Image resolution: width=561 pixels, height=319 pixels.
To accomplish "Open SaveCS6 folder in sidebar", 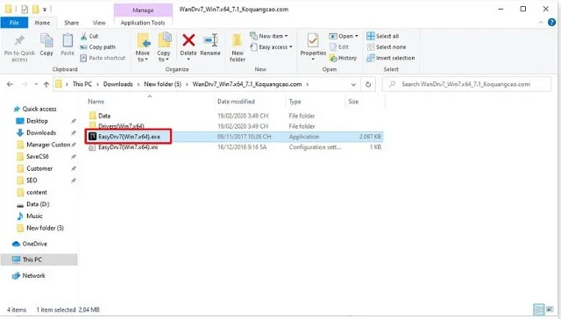I will point(37,156).
